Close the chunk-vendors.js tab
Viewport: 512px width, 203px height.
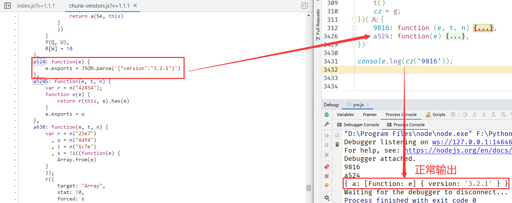coord(135,6)
